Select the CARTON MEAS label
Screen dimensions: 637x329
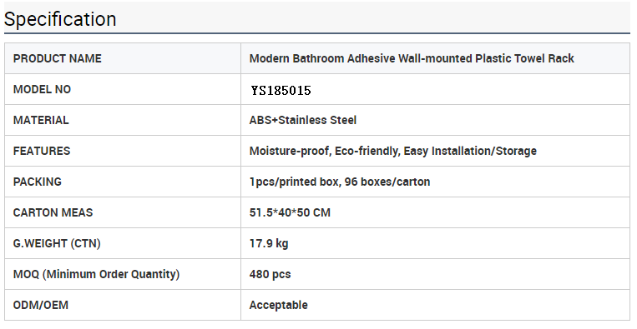(53, 212)
